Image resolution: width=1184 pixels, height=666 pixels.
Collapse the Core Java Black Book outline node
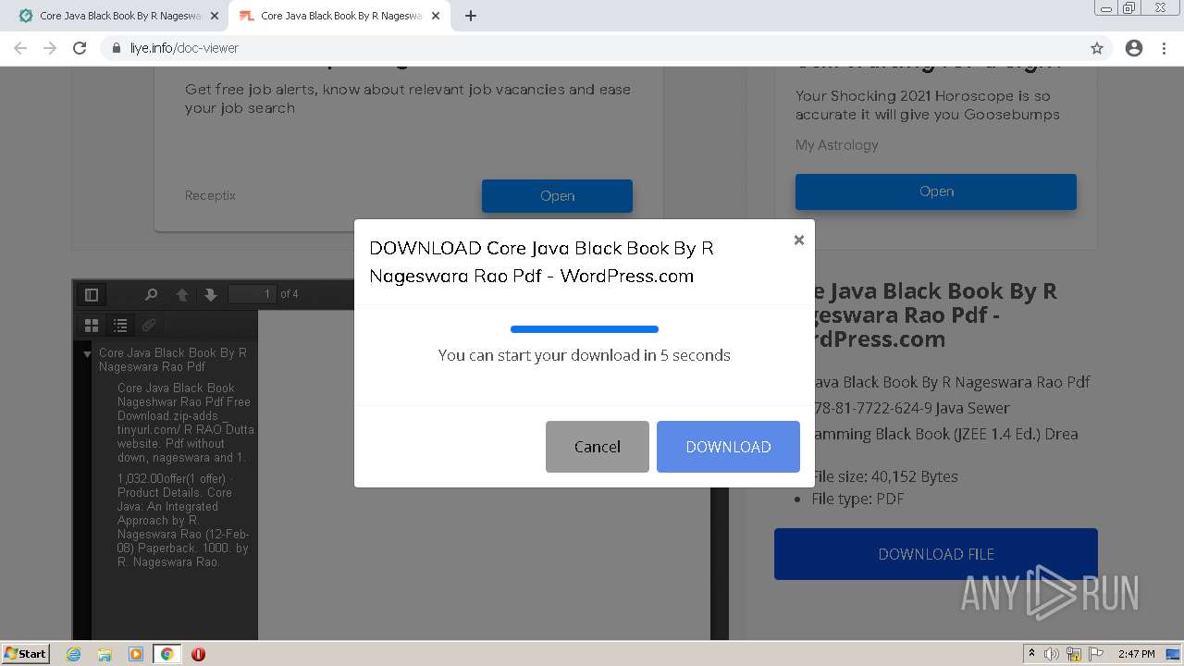click(x=87, y=354)
